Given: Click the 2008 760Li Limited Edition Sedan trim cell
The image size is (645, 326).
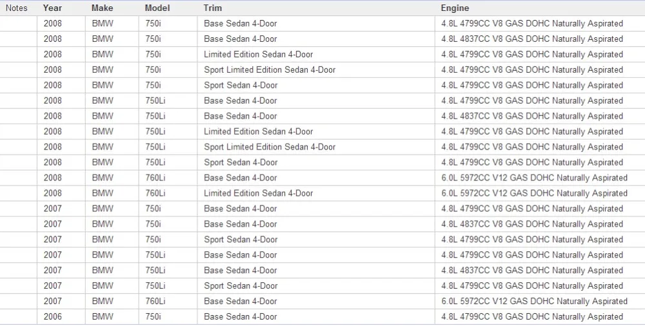Looking at the screenshot, I should point(316,193).
